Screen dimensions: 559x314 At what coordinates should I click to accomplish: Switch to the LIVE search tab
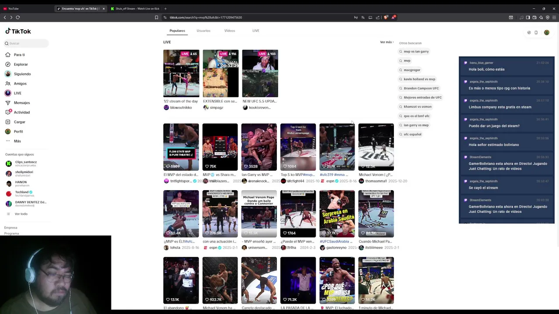click(256, 31)
